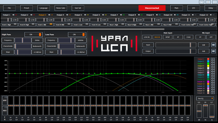
Task: Click the Fine EQ dB fader
Action: click(199, 111)
